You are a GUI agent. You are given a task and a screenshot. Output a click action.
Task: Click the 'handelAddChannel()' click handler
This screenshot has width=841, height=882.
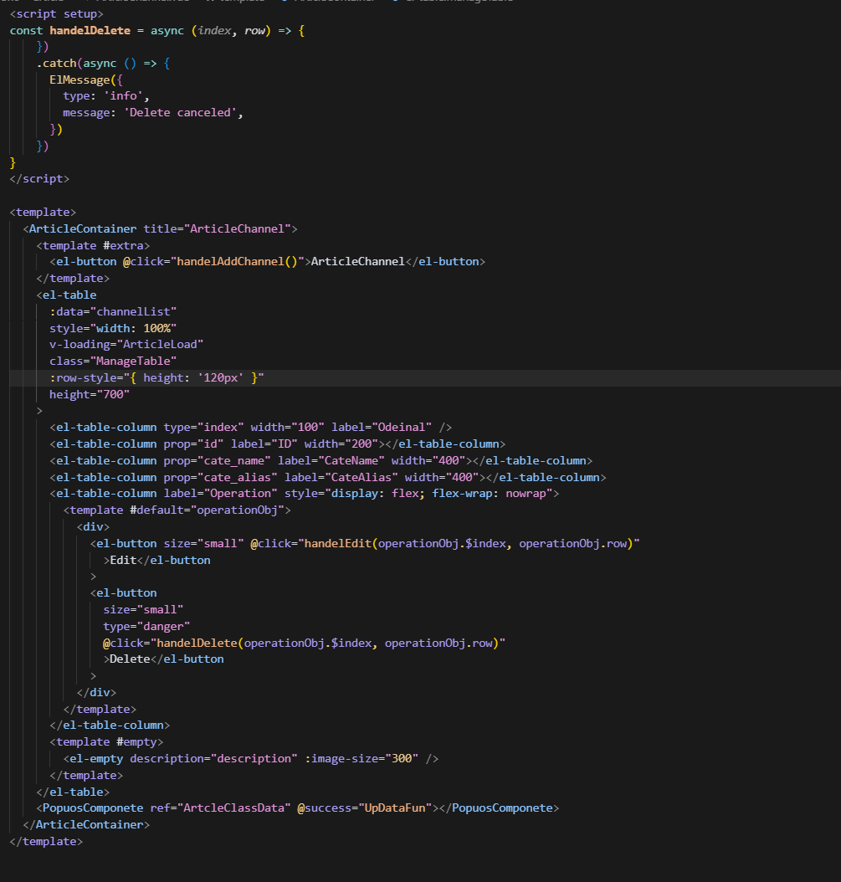(x=237, y=262)
